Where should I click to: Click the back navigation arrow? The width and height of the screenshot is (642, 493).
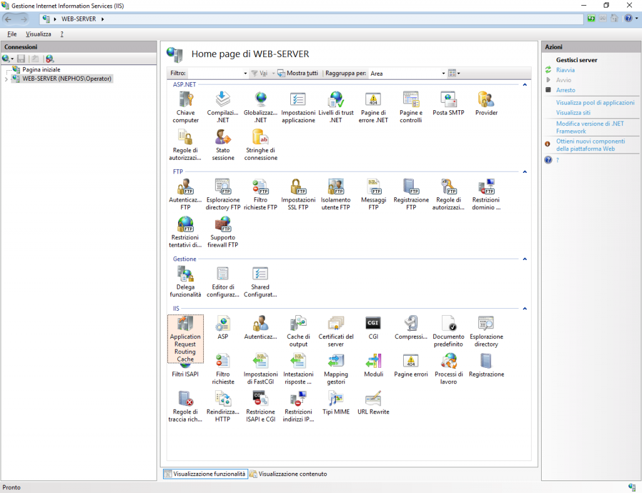(x=8, y=19)
